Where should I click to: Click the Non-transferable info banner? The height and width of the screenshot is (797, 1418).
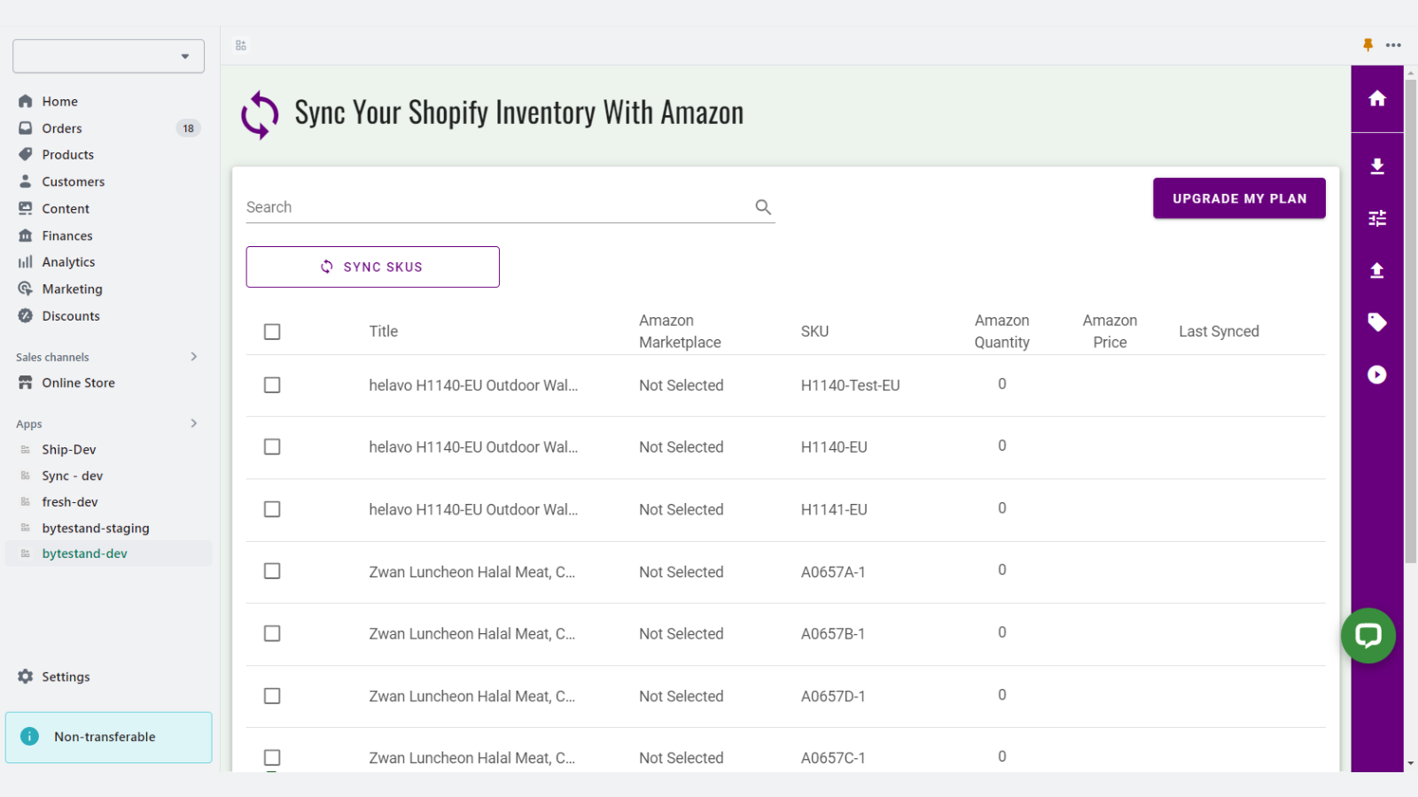click(108, 737)
